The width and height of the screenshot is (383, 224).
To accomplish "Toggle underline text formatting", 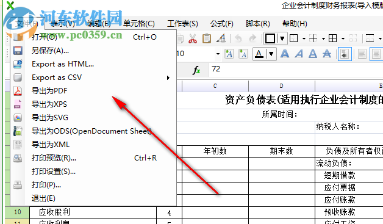I will click(313, 54).
